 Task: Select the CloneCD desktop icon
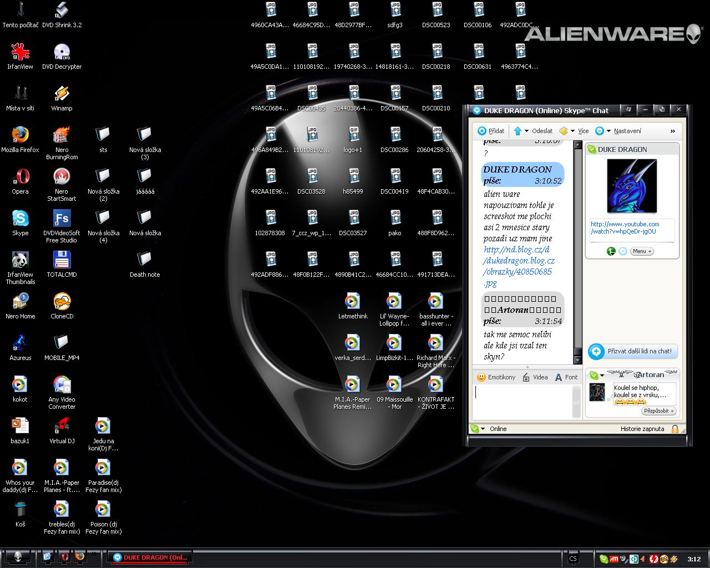pos(62,306)
